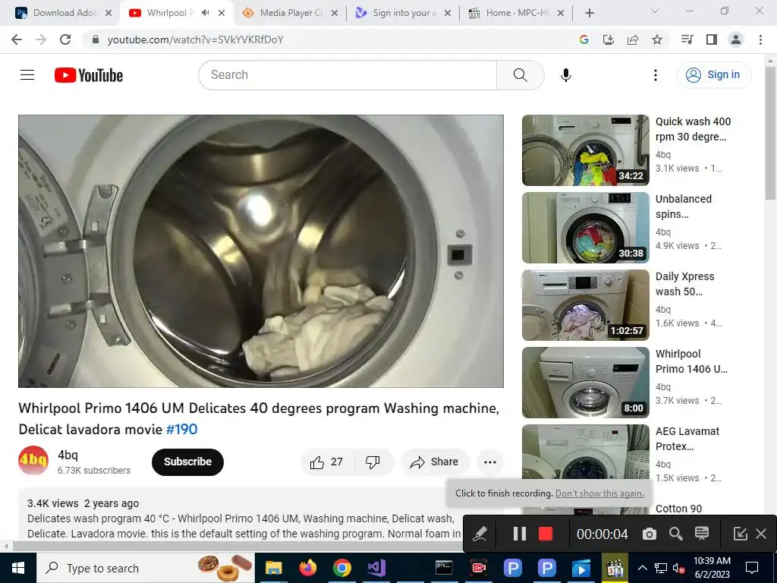This screenshot has height=583, width=777.
Task: Open YouTube settings three-dot menu
Action: click(x=655, y=75)
